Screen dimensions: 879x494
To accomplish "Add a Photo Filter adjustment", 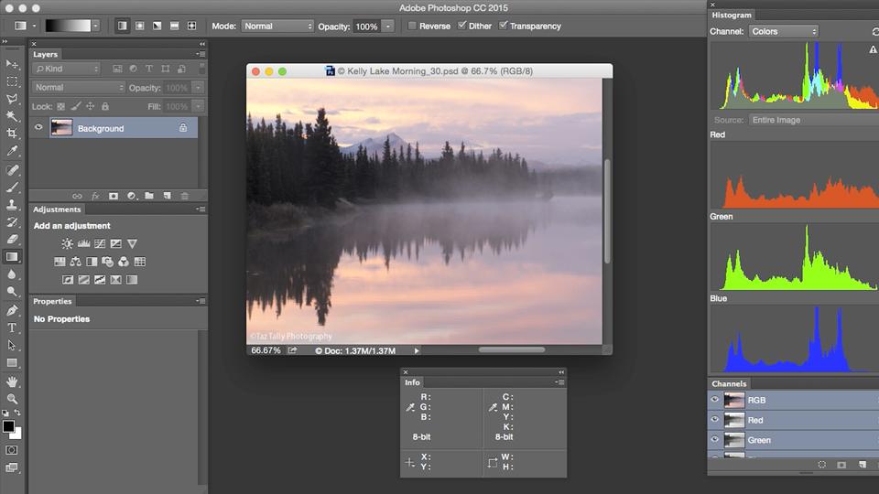I will coord(108,262).
